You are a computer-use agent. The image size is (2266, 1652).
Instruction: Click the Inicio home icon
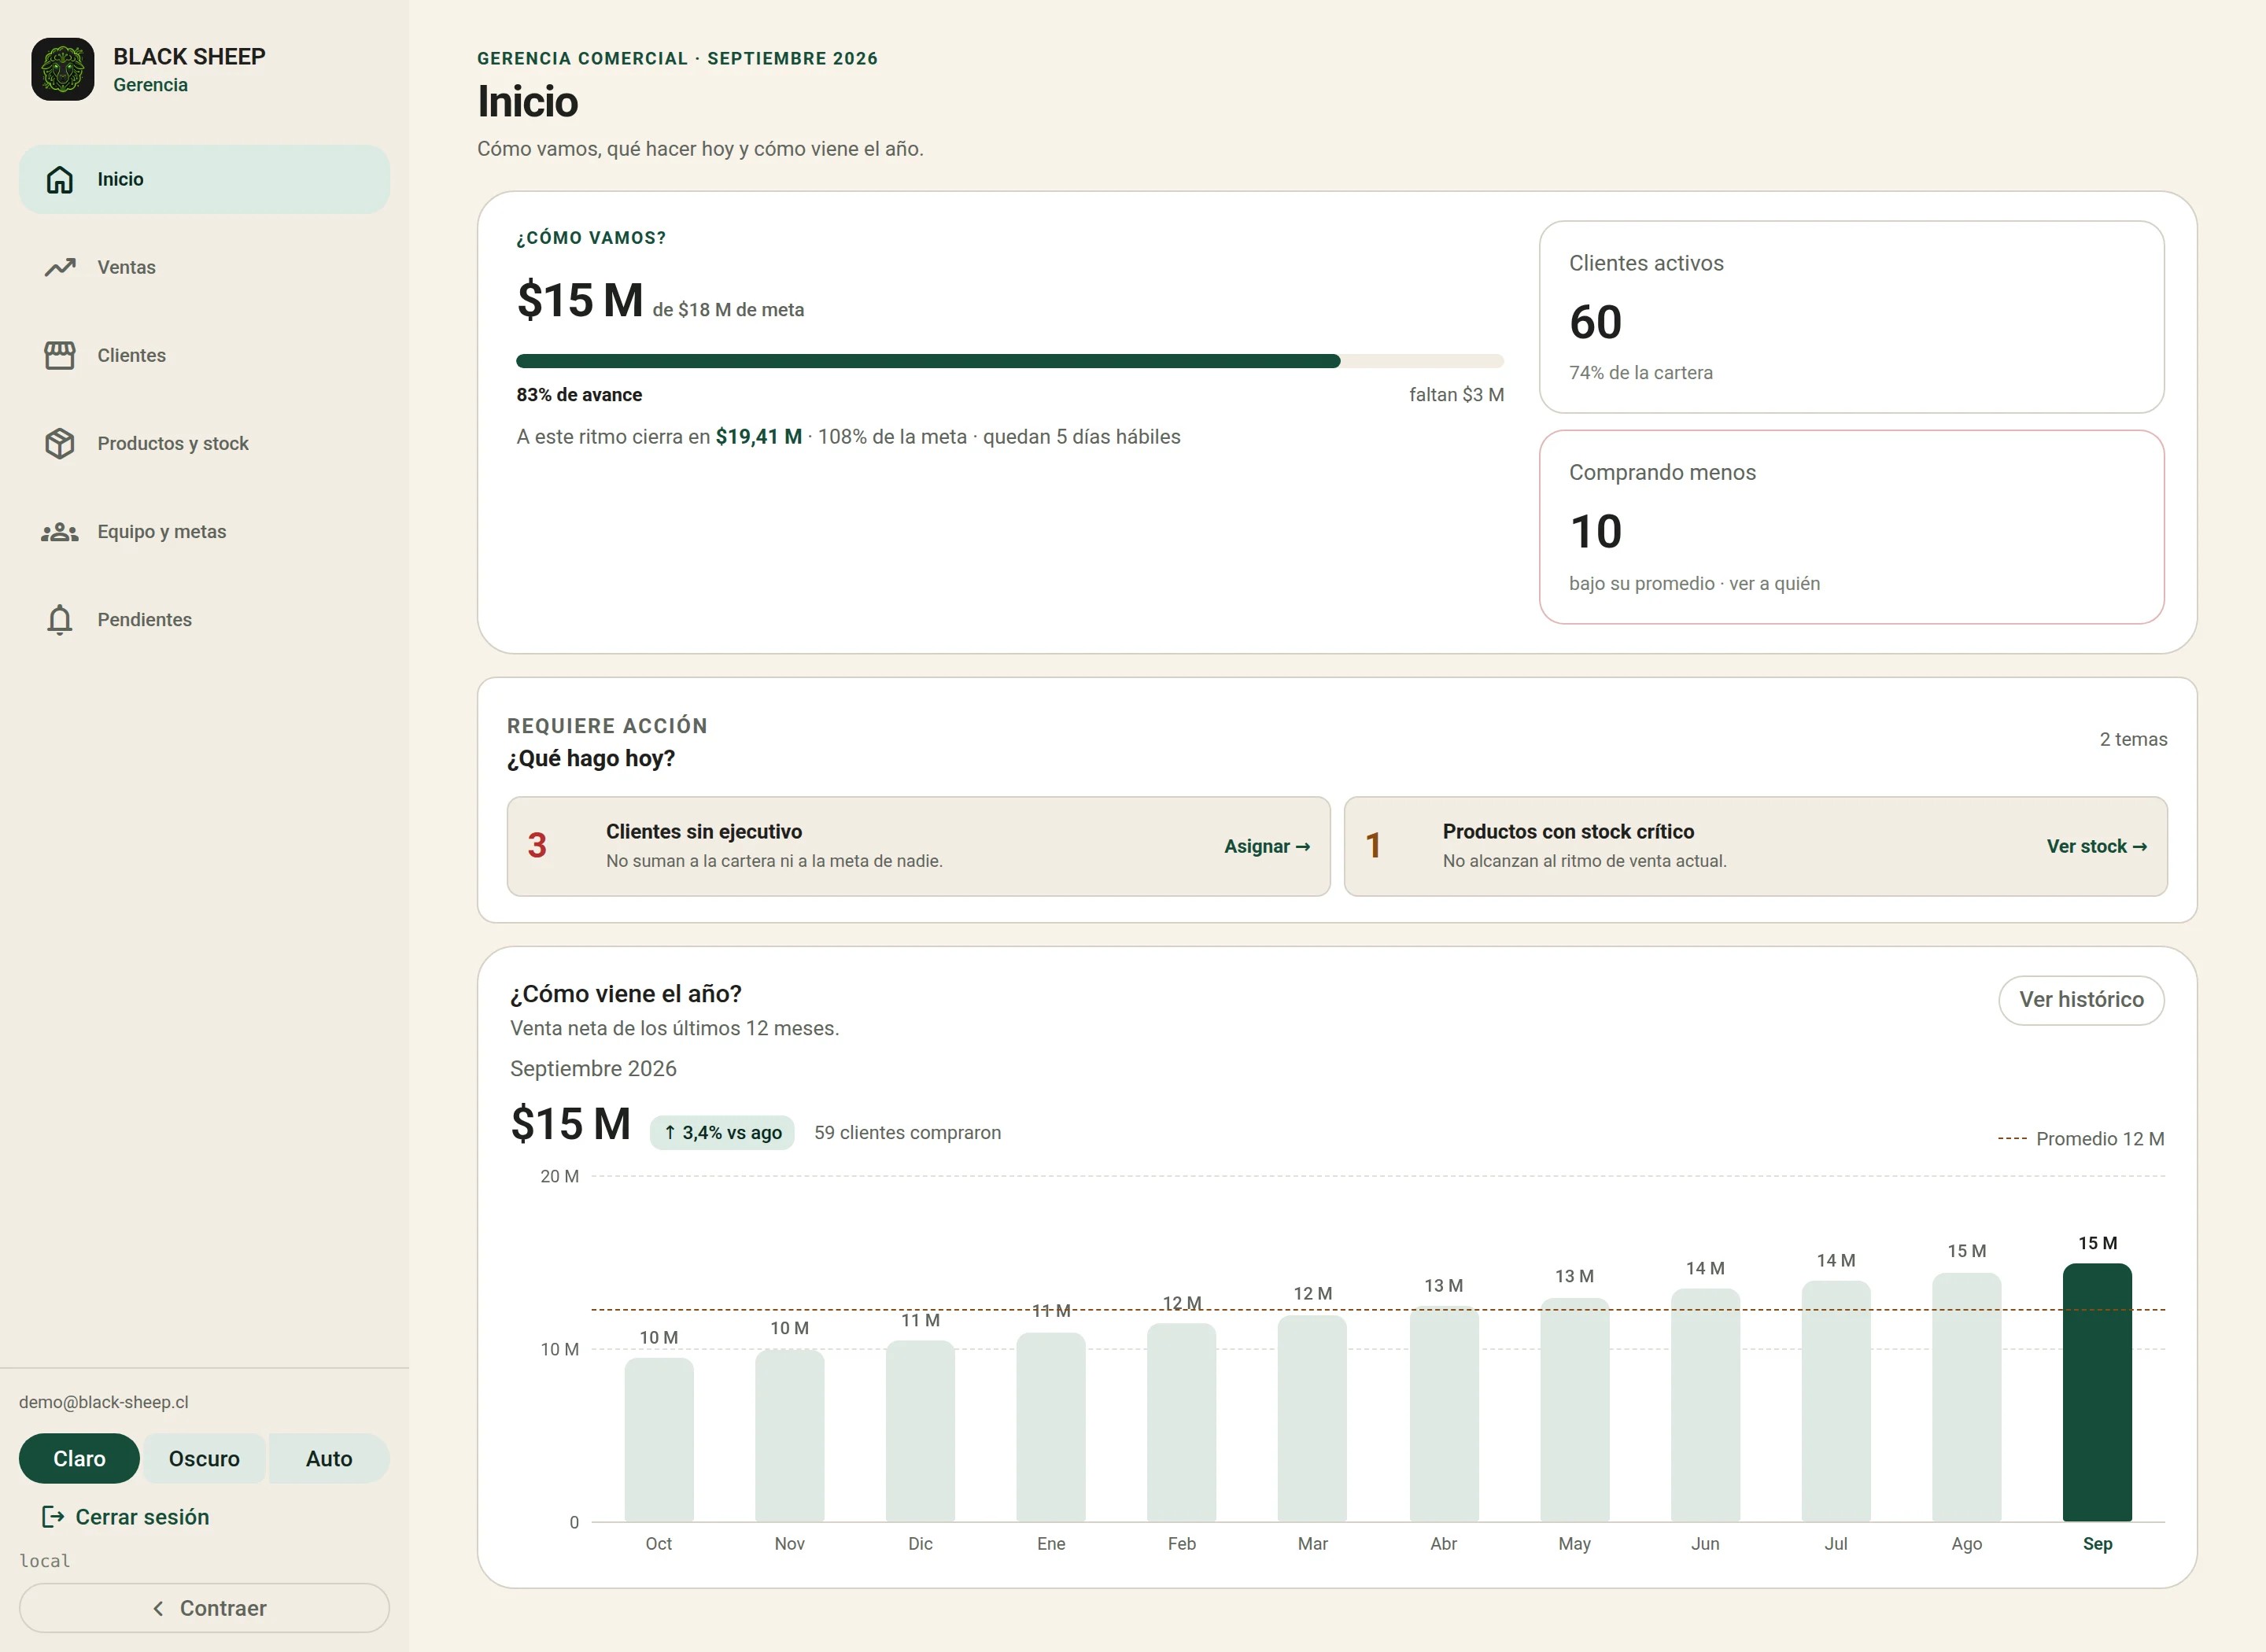[60, 180]
